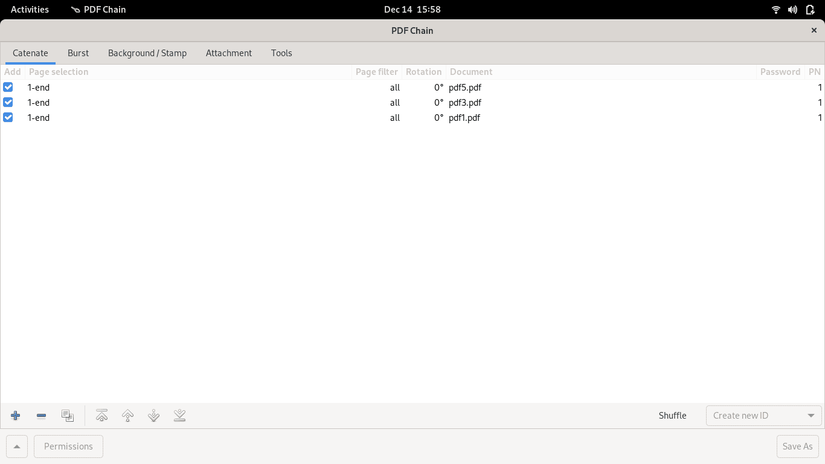Switch to the Background / Stamp tab
Image resolution: width=825 pixels, height=464 pixels.
coord(147,53)
